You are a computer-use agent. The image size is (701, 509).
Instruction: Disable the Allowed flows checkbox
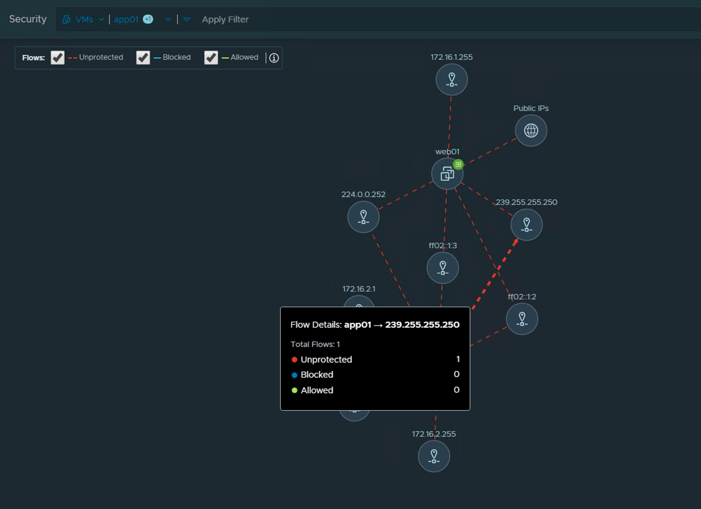[x=211, y=58]
